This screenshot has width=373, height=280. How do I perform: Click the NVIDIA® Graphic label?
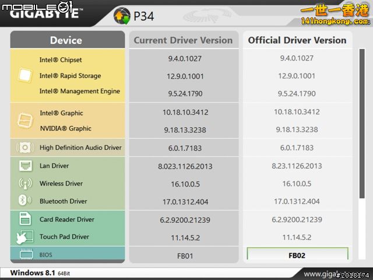[66, 128]
